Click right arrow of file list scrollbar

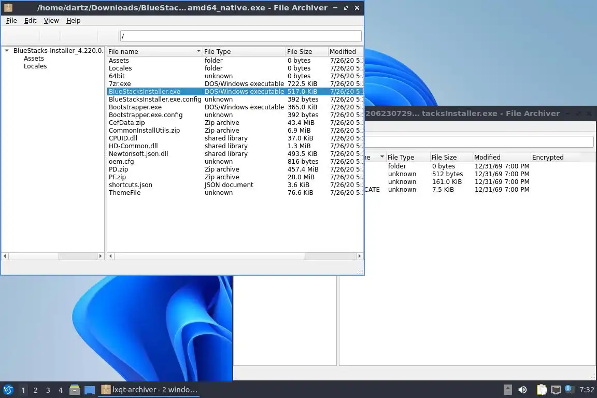pyautogui.click(x=360, y=257)
